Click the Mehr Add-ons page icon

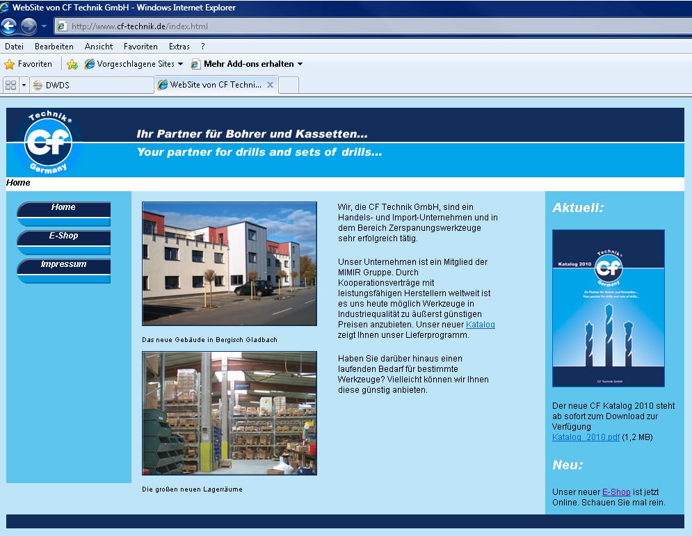[x=195, y=65]
